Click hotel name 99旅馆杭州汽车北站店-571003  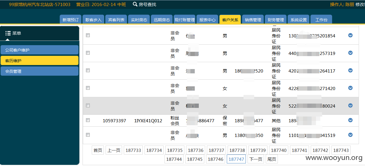(40, 4)
